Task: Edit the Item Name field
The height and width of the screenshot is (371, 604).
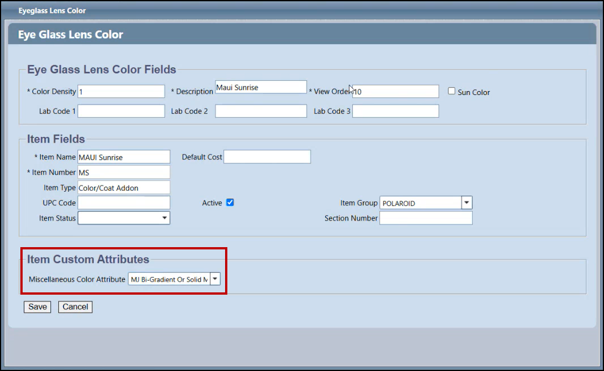Action: click(x=123, y=157)
